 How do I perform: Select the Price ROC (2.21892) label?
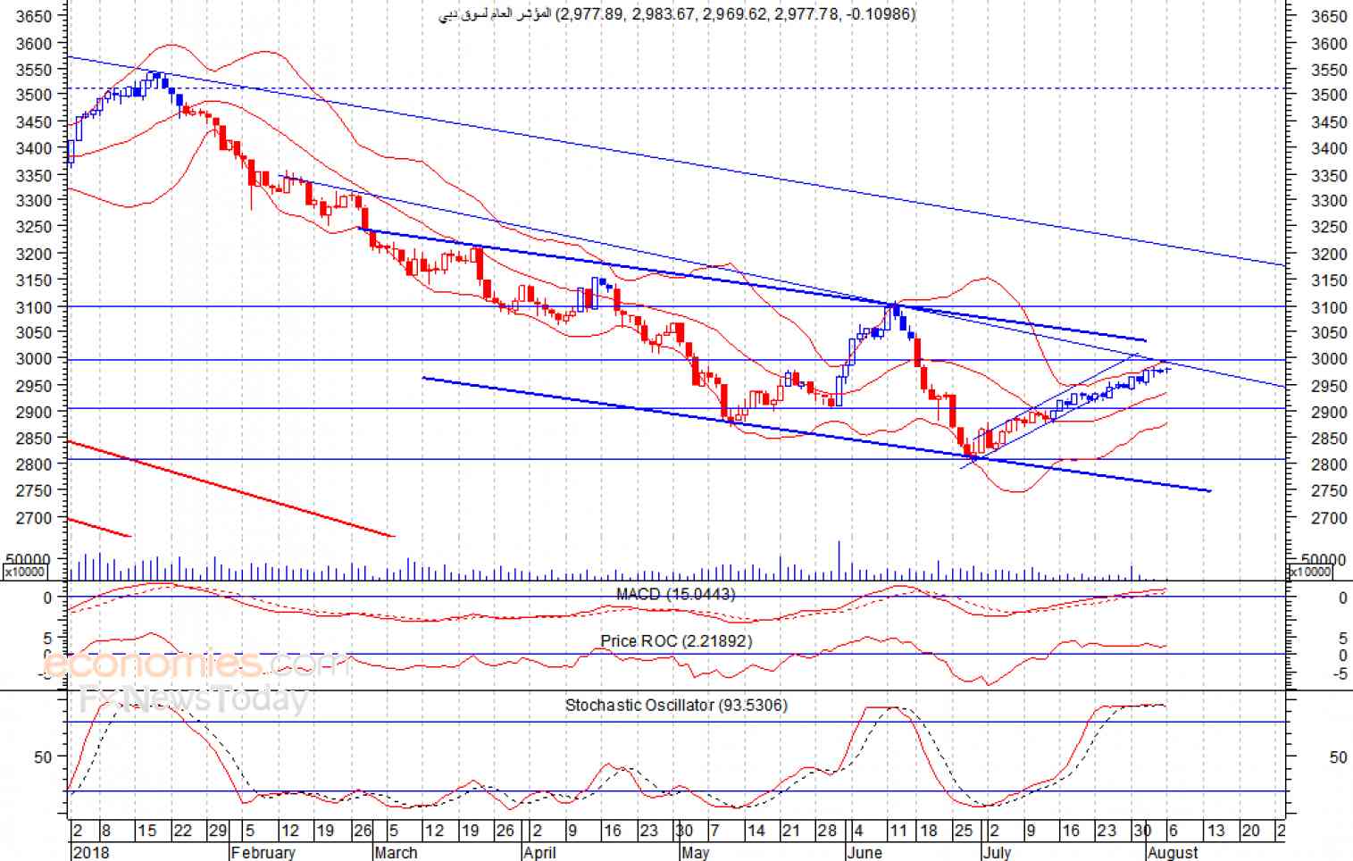point(676,641)
